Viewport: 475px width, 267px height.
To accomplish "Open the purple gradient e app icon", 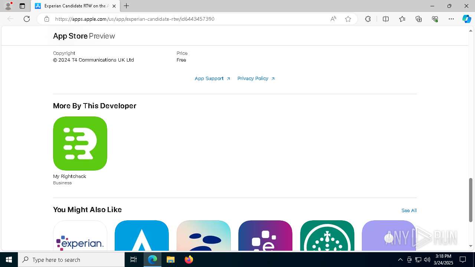I will (x=265, y=235).
